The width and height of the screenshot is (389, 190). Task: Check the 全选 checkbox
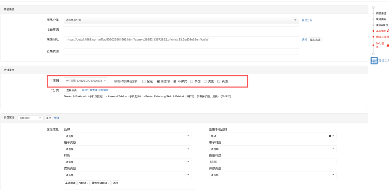(144, 81)
